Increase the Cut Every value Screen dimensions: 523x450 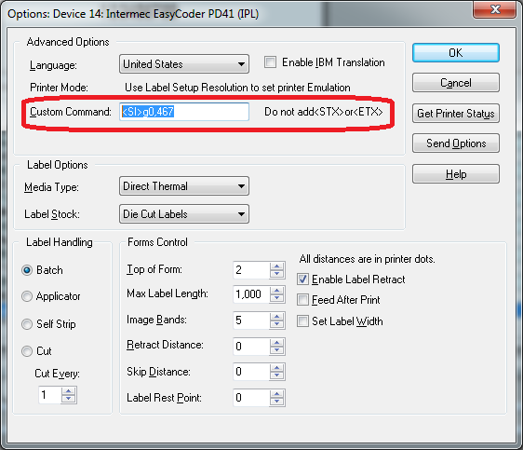coord(68,391)
